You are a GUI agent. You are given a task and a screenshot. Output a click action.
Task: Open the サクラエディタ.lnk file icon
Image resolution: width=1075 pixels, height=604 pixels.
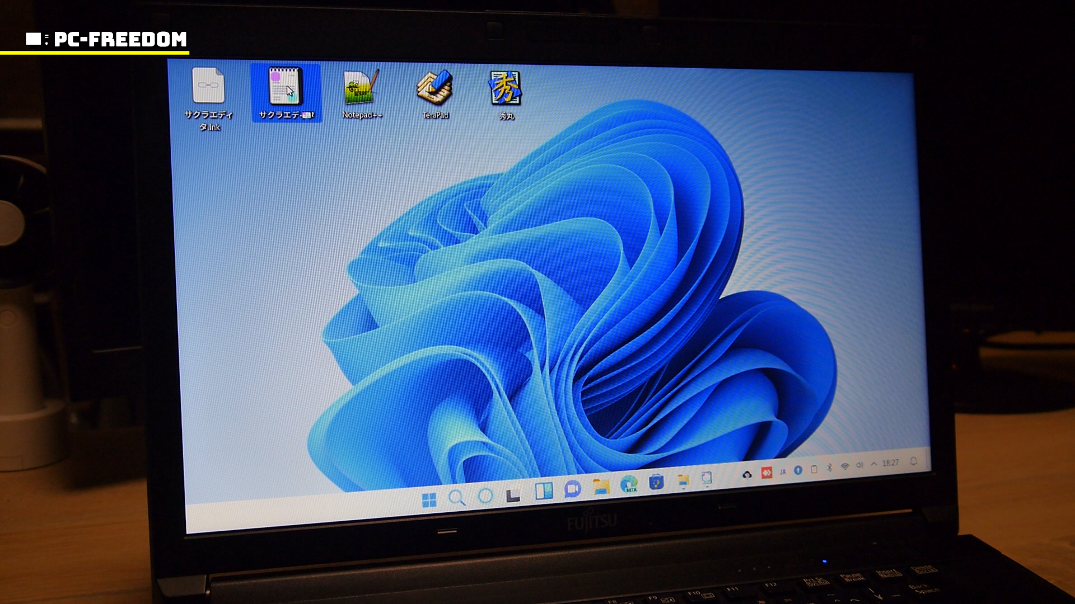coord(208,87)
